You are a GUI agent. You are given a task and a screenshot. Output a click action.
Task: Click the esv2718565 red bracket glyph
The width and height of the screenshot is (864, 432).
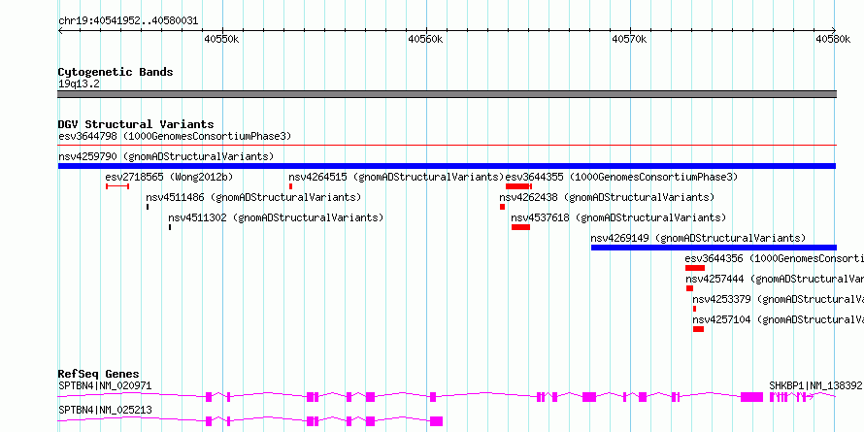117,186
